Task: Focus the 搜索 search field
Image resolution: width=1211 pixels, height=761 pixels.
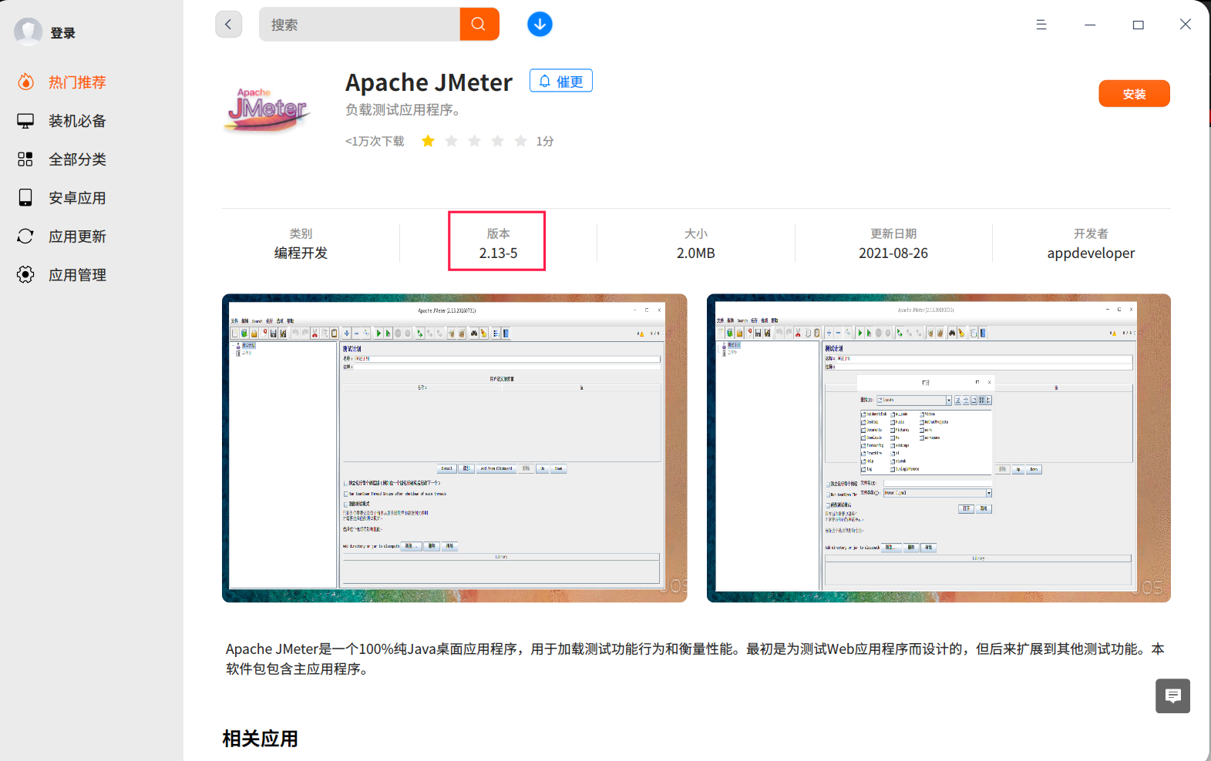Action: point(359,24)
